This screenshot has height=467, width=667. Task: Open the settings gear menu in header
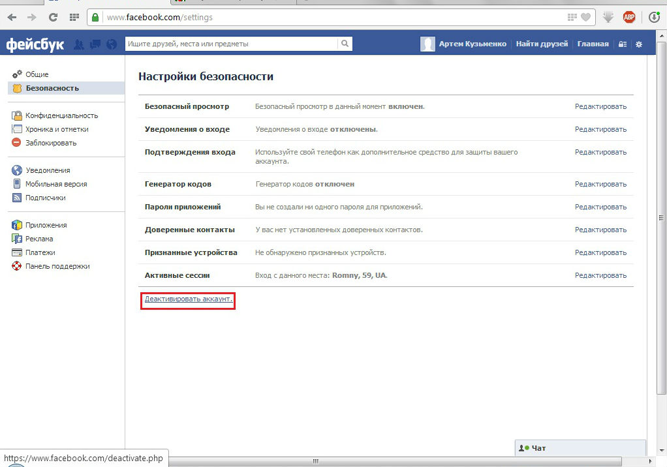[x=639, y=44]
